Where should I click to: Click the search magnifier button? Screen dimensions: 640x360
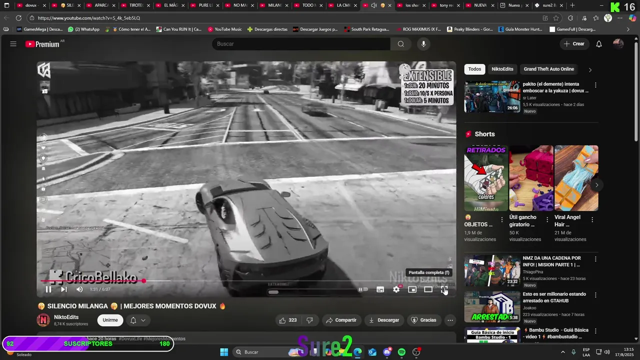pos(400,44)
